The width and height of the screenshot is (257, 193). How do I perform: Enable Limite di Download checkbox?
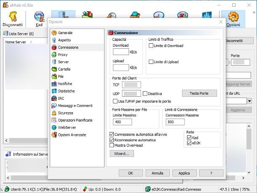151,46
